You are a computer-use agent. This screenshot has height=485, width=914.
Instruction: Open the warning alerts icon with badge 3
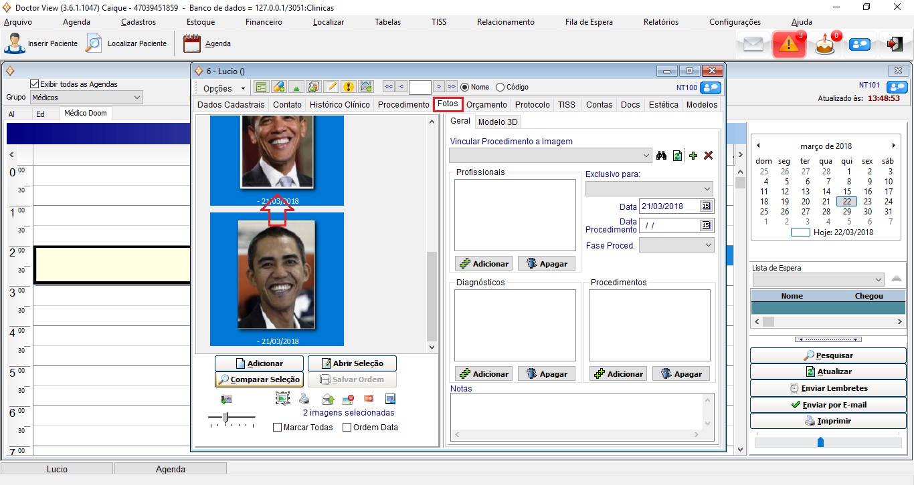[789, 44]
